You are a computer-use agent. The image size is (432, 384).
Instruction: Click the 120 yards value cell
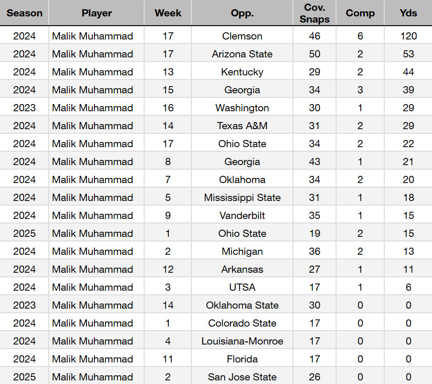[408, 36]
